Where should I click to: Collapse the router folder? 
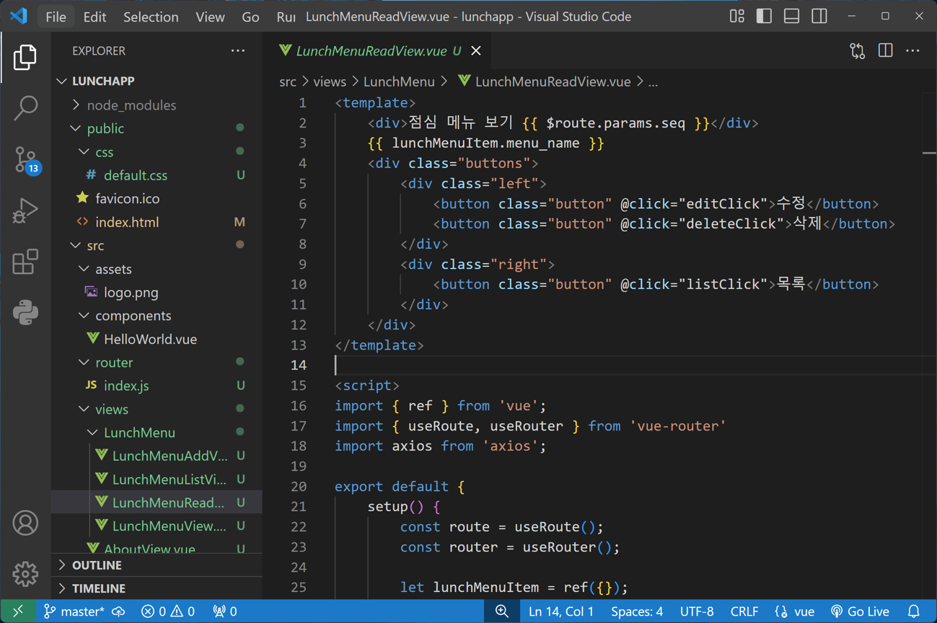157,363
